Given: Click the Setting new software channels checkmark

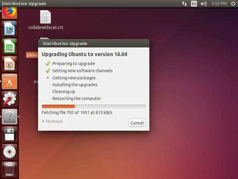Looking at the screenshot, I should pyautogui.click(x=48, y=71).
